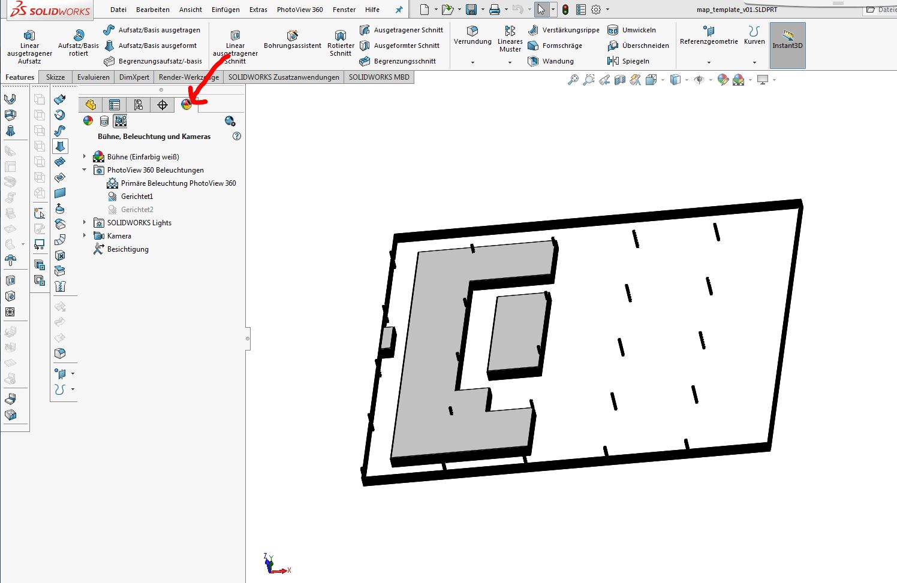
Task: Toggle Gerichtet2 light in tree
Action: (x=137, y=210)
